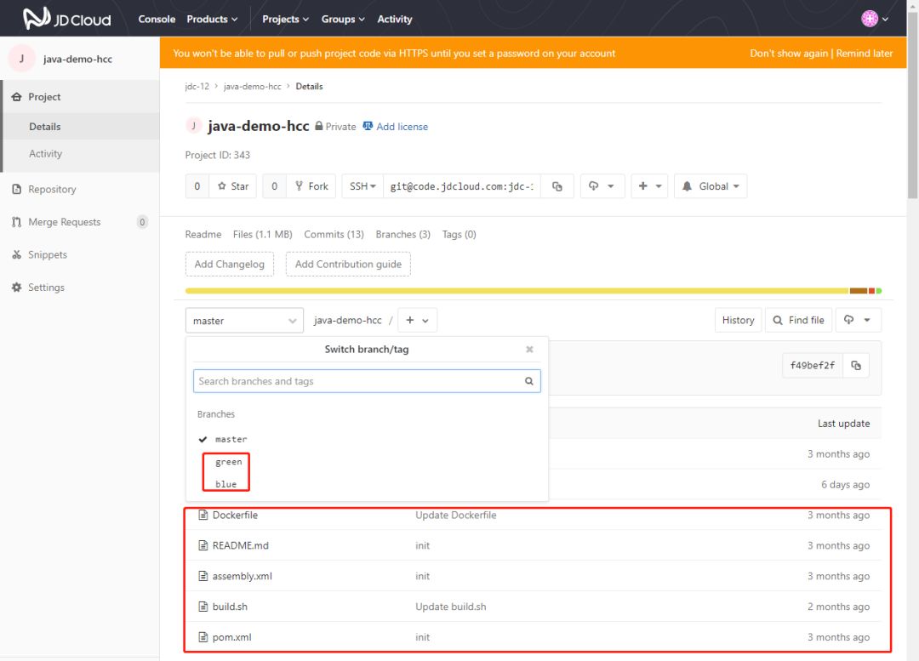
Task: Open Commits (13) link
Action: pos(334,235)
